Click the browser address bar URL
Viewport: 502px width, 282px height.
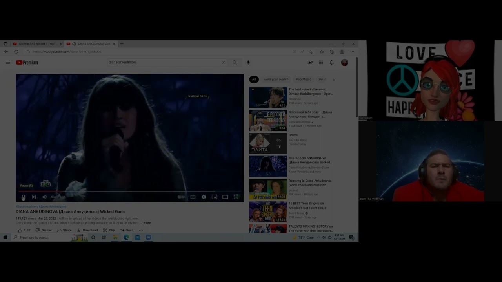coord(67,52)
